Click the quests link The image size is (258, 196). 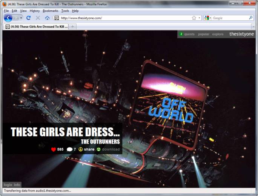189,34
